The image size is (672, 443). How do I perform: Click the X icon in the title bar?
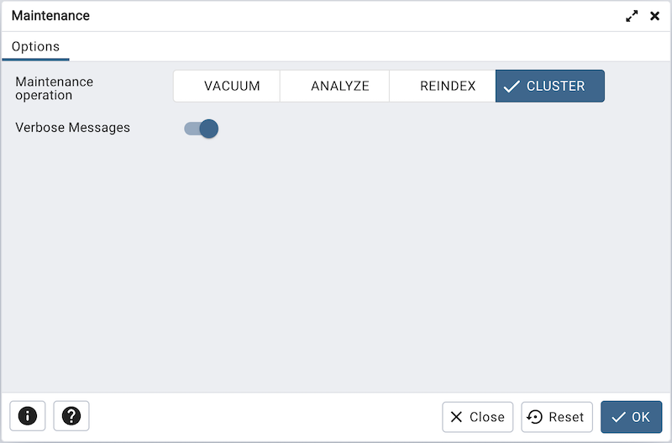pos(655,16)
